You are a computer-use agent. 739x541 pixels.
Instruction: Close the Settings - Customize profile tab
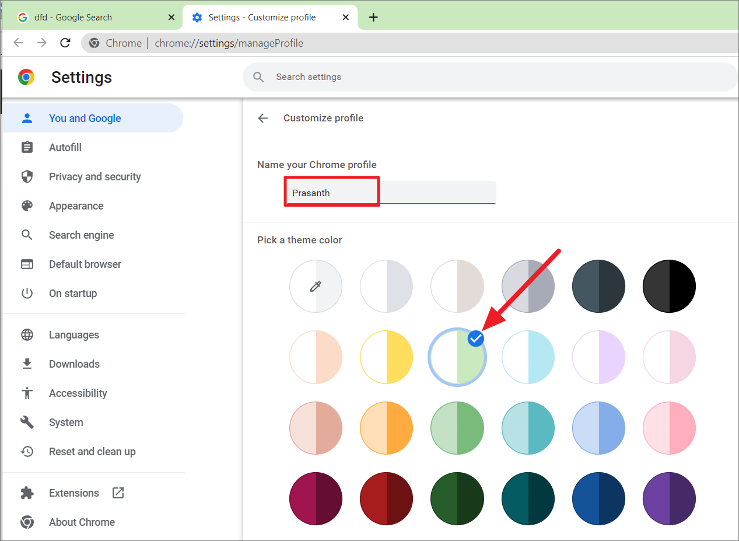[x=346, y=18]
